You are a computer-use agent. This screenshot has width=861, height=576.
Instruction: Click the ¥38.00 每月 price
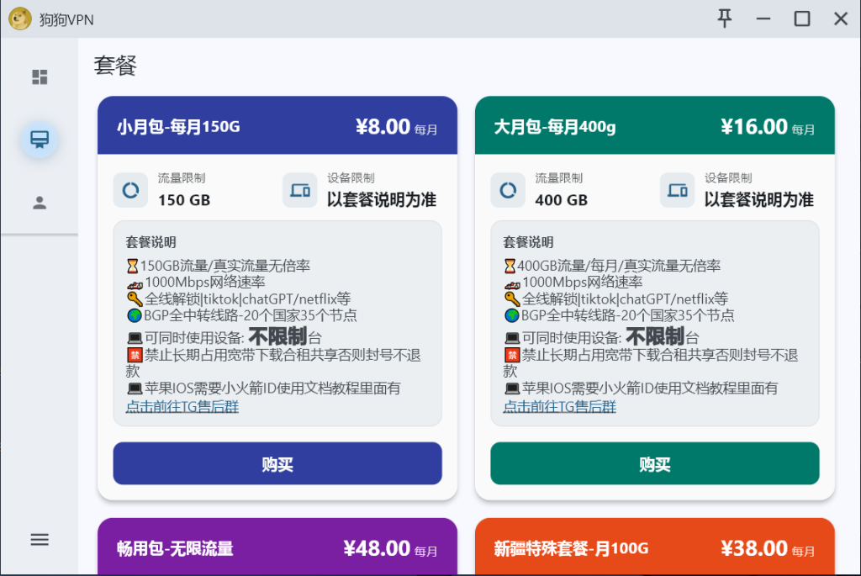point(768,548)
